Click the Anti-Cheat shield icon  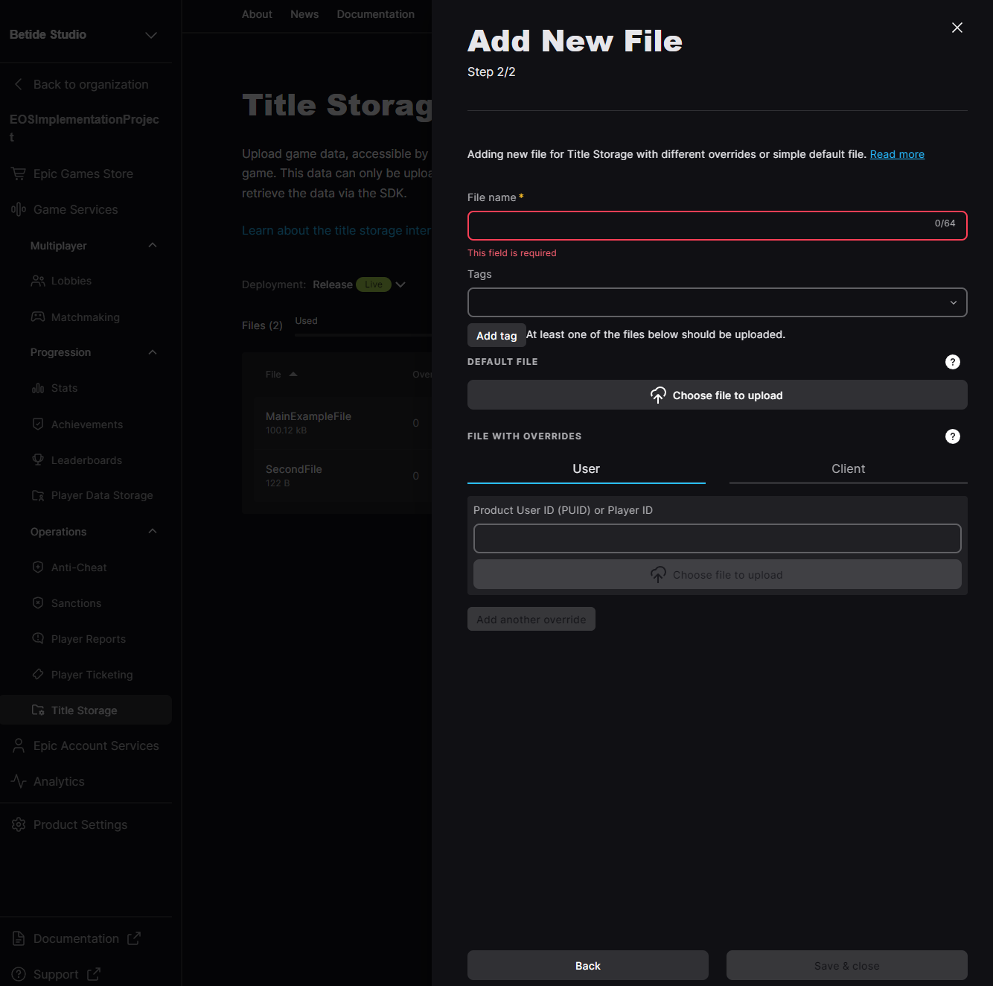pyautogui.click(x=38, y=567)
